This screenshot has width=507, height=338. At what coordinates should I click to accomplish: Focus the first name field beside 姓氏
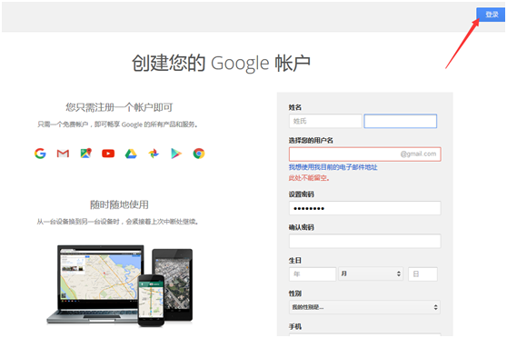pos(401,121)
